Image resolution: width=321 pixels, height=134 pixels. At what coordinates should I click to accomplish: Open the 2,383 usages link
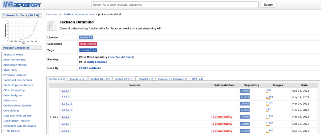point(270,123)
